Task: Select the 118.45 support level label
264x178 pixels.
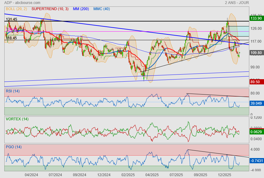Action: 11,38
